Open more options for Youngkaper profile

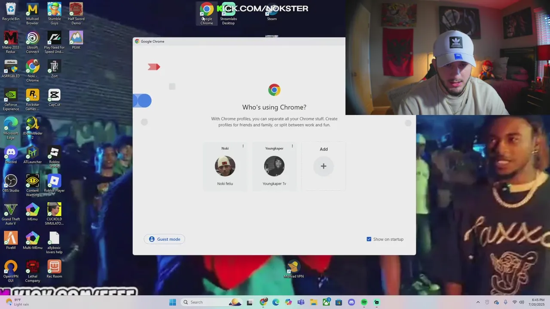click(292, 146)
